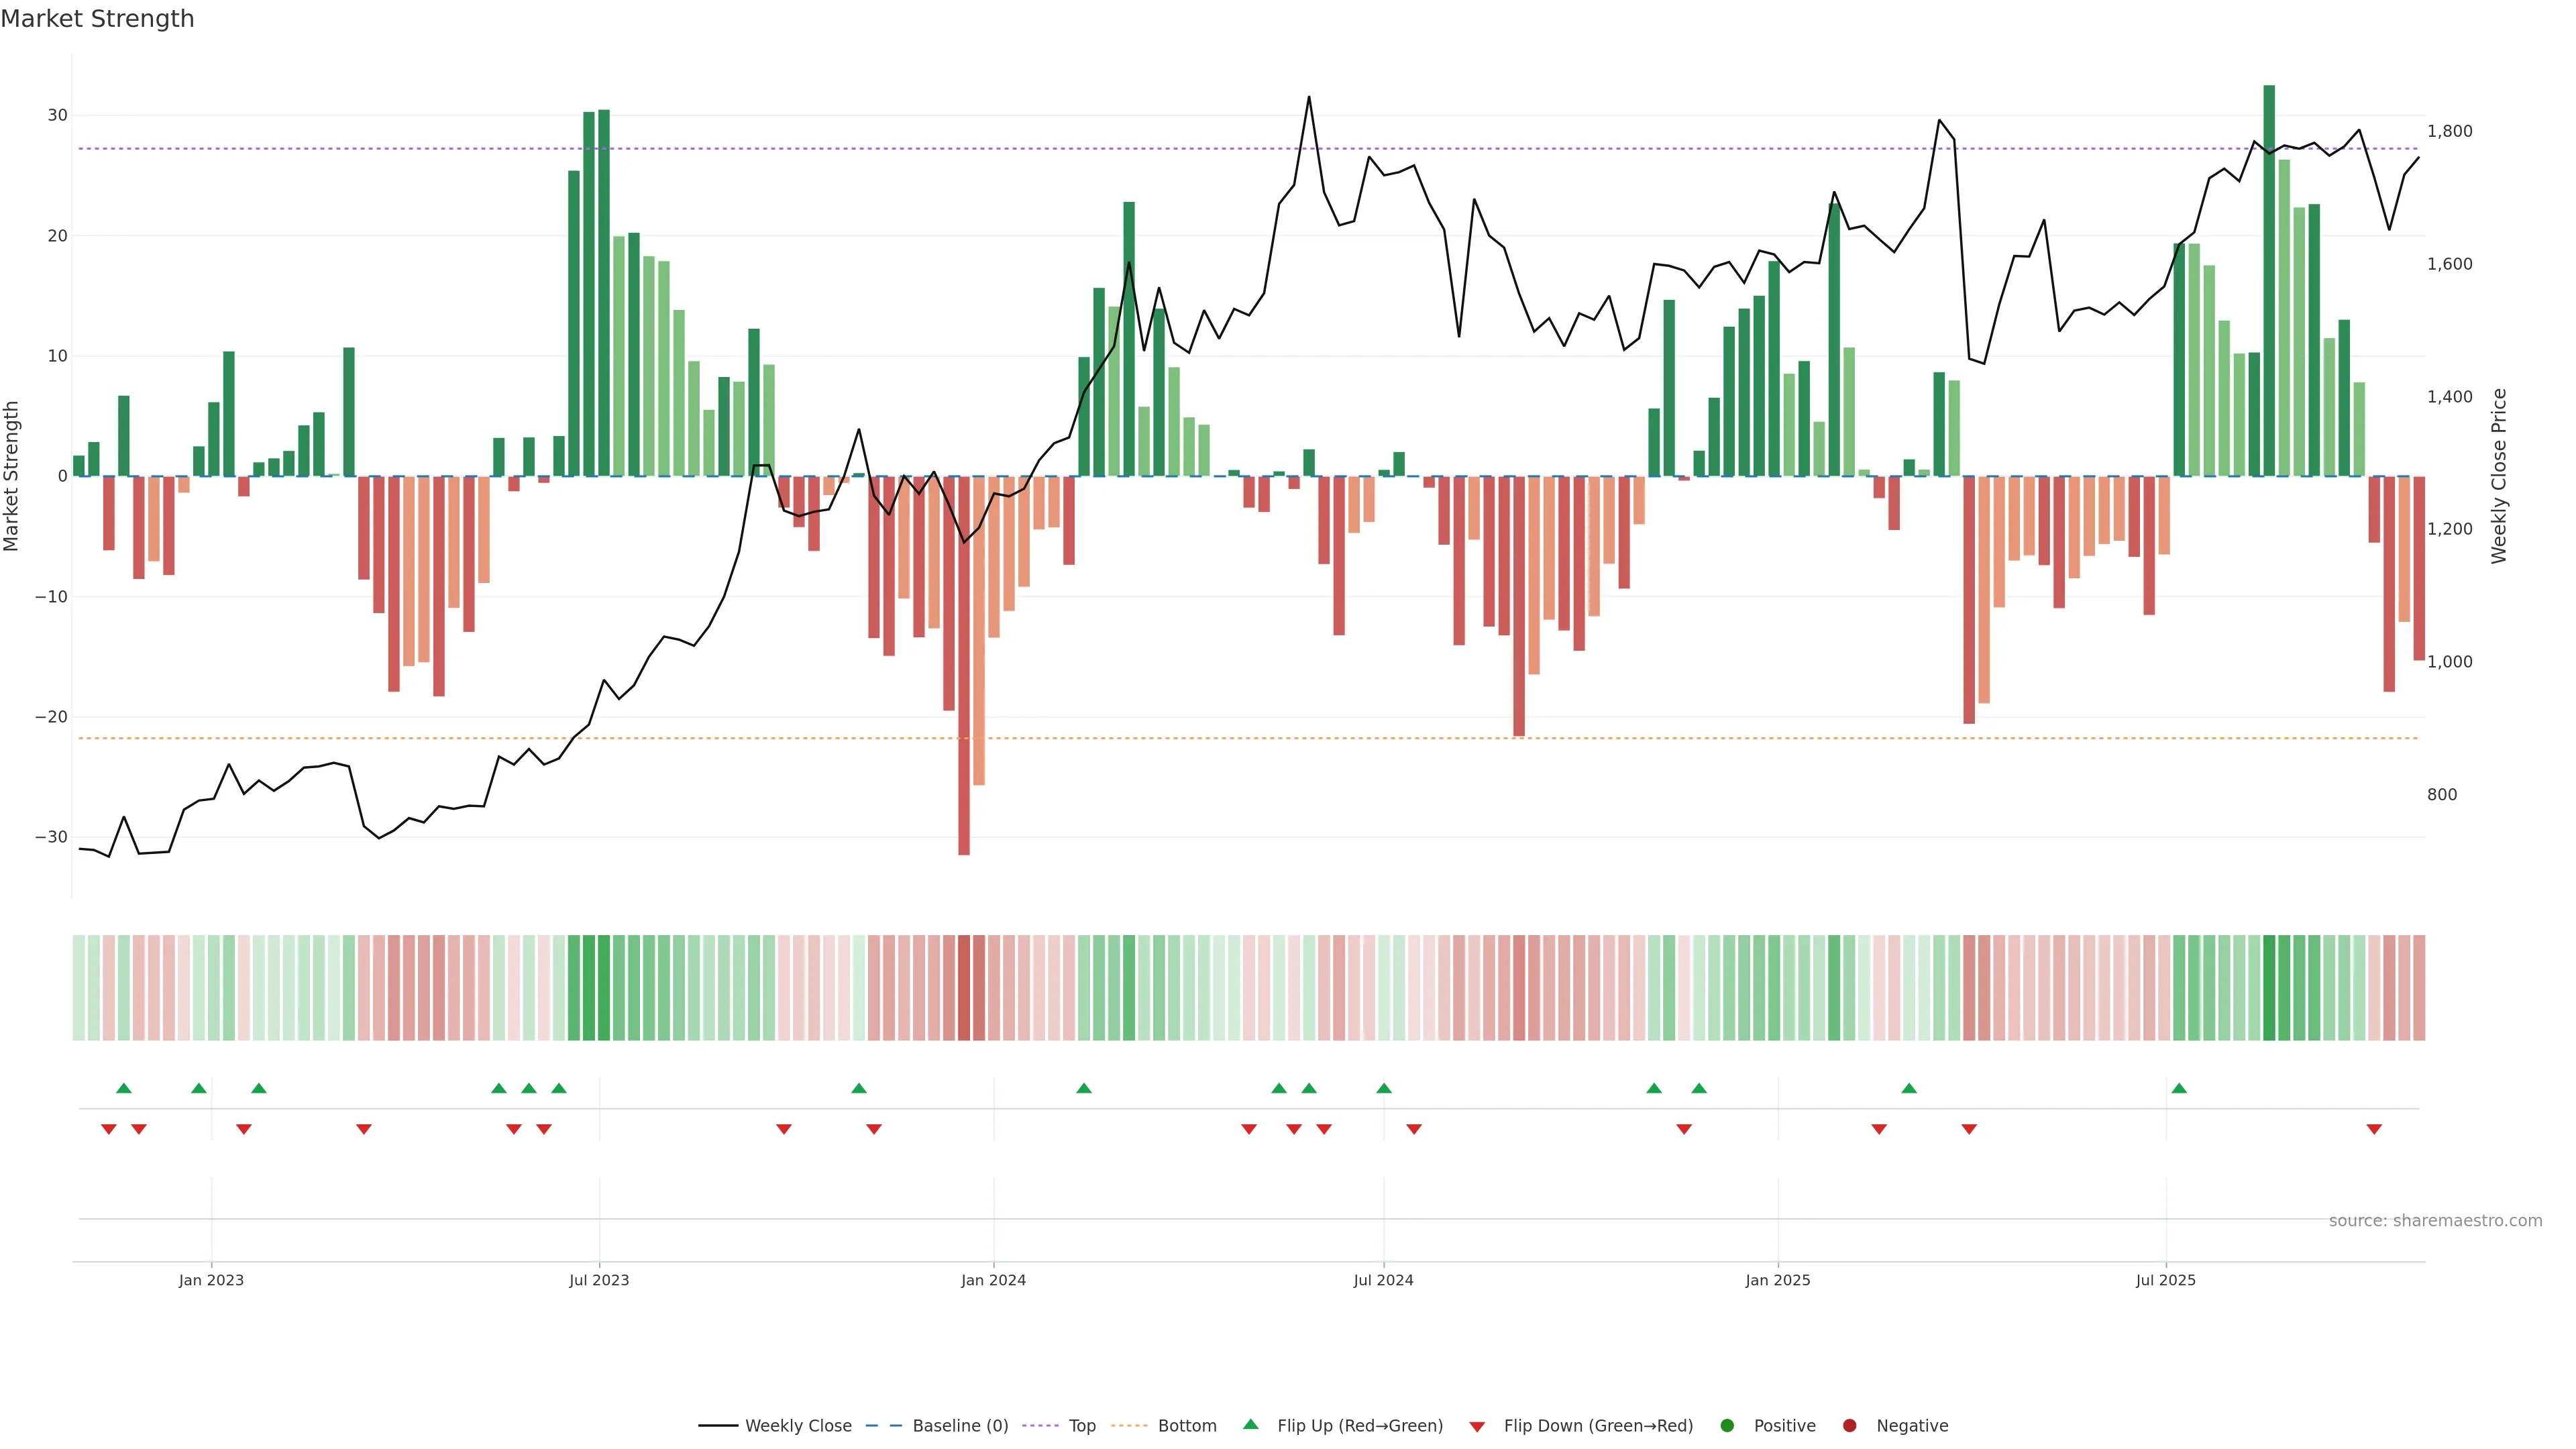
Task: Click the leftmost red flip-down triangle marker
Action: tap(109, 1129)
